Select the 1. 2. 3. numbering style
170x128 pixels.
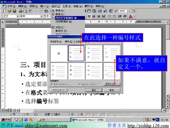76,53
